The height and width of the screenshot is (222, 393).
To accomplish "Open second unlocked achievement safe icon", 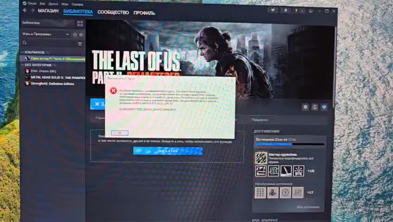I will click(x=273, y=171).
